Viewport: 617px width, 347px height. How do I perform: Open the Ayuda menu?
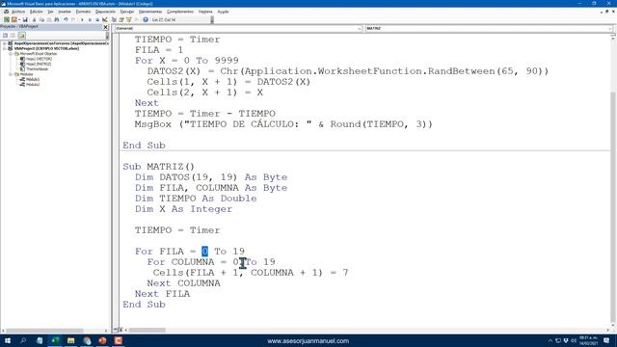coord(223,12)
